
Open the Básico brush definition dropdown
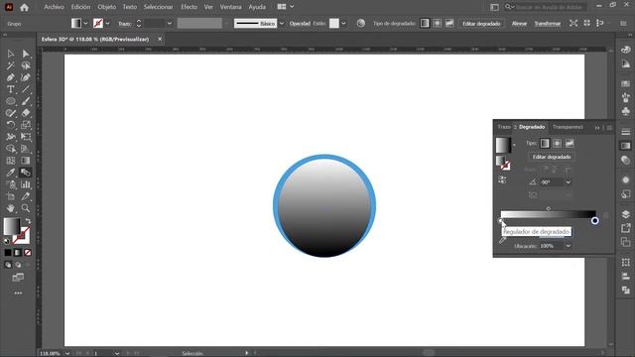click(282, 24)
